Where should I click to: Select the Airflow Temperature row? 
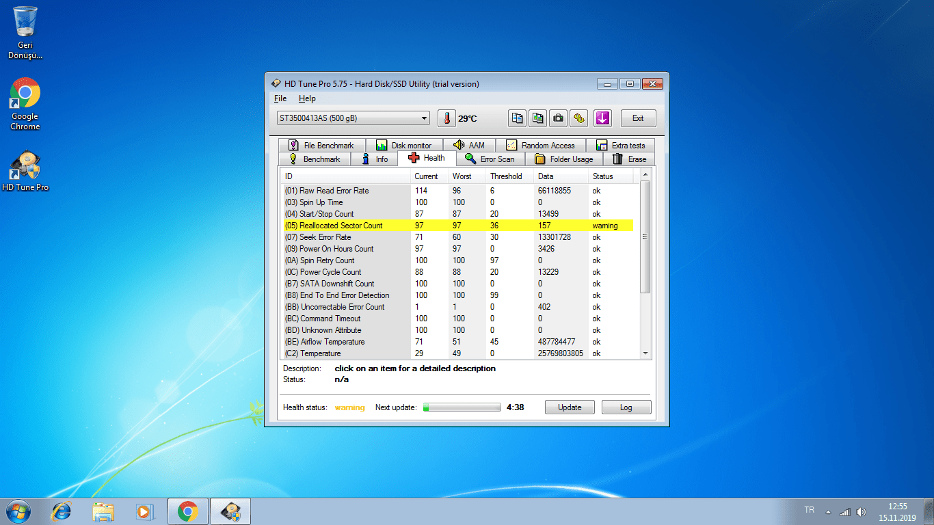pyautogui.click(x=458, y=342)
